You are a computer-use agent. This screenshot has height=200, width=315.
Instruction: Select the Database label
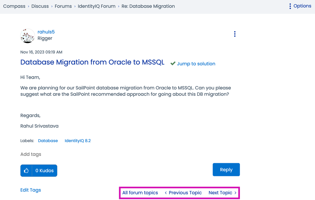[x=48, y=141]
